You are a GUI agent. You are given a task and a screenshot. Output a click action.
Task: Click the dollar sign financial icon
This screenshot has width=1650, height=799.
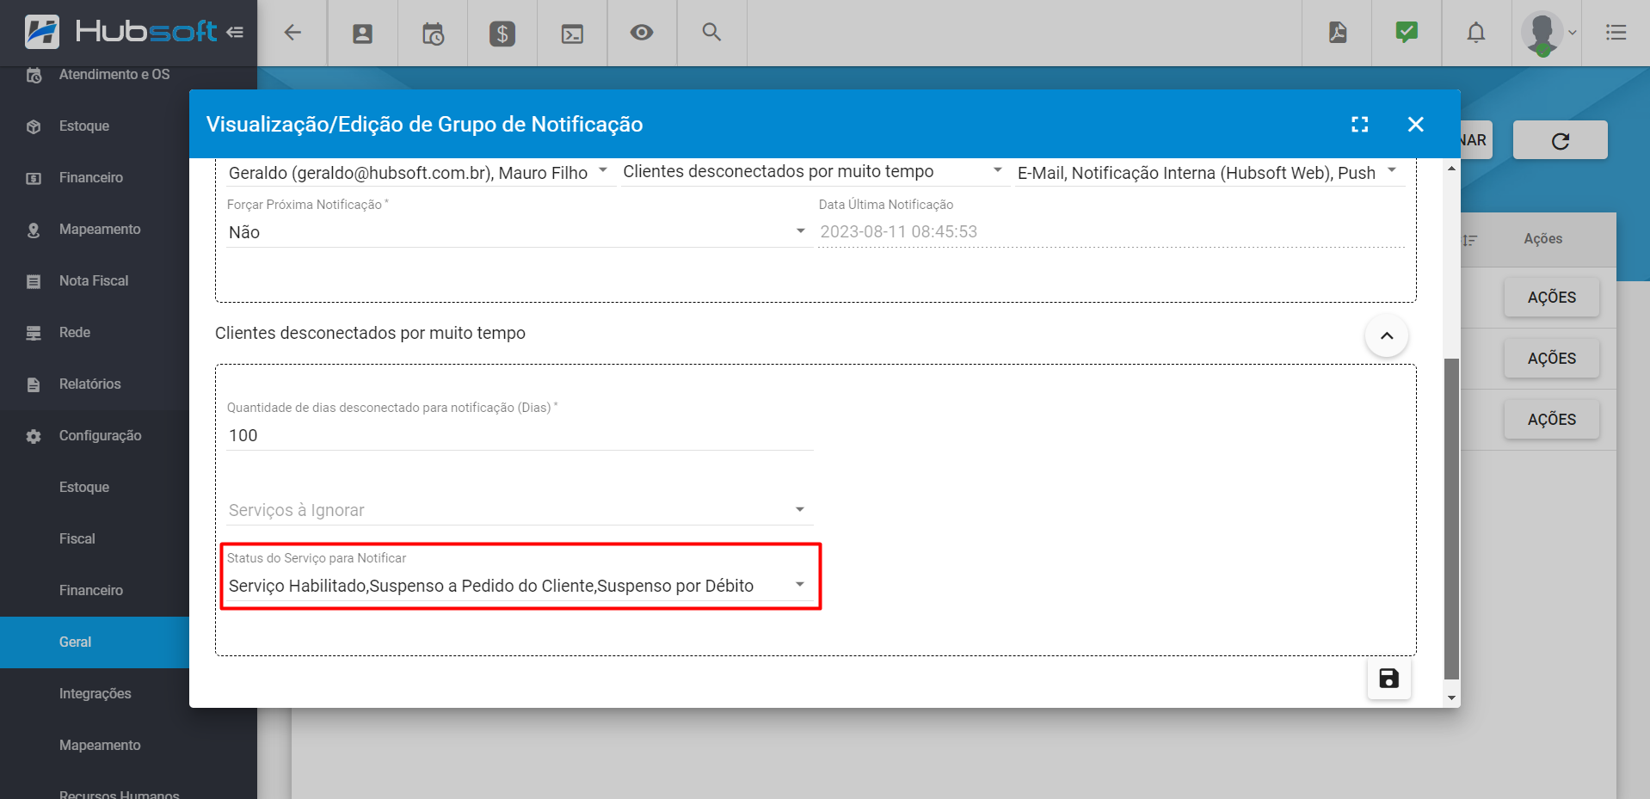[502, 34]
